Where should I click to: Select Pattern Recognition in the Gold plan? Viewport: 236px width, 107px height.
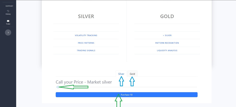click(167, 43)
